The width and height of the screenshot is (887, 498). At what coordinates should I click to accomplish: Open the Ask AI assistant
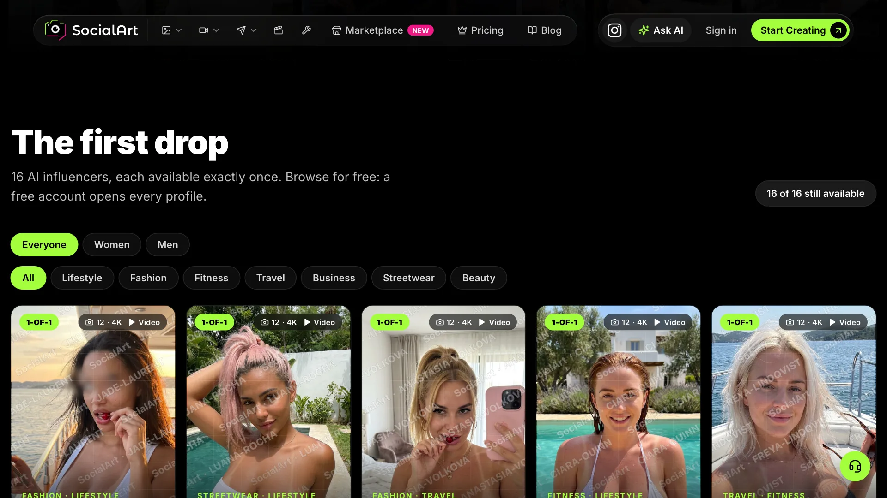click(x=661, y=30)
